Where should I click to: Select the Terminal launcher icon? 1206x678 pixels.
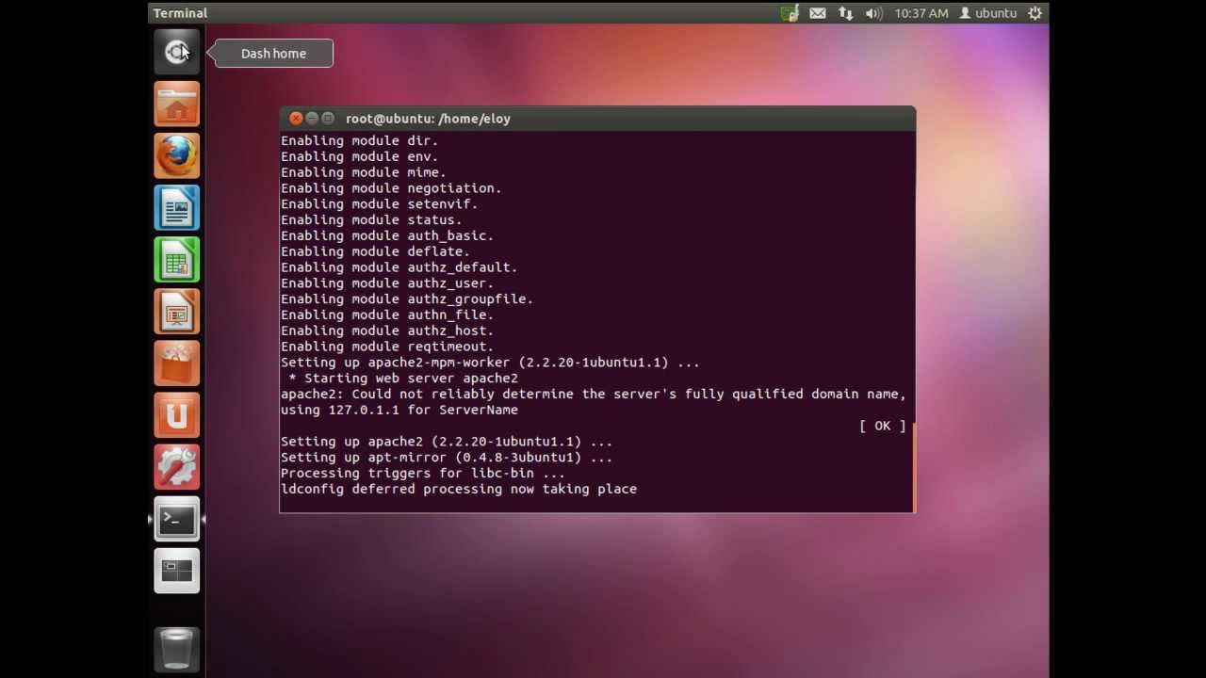click(177, 519)
